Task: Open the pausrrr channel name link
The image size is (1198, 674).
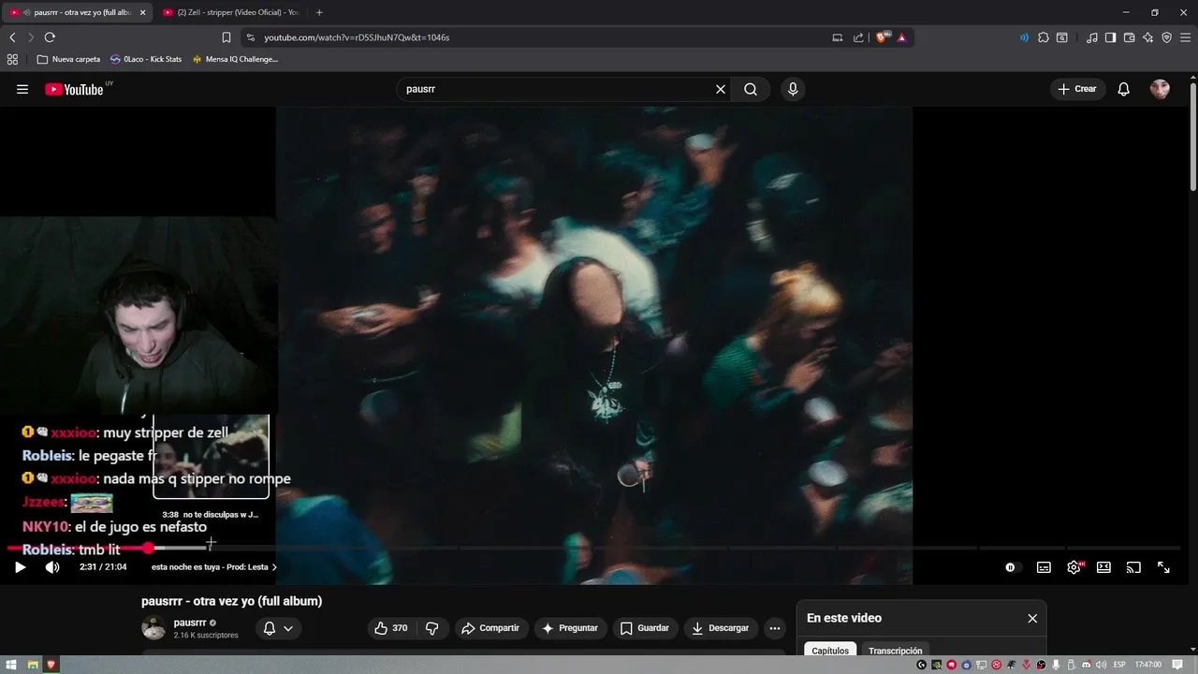Action: [x=190, y=623]
